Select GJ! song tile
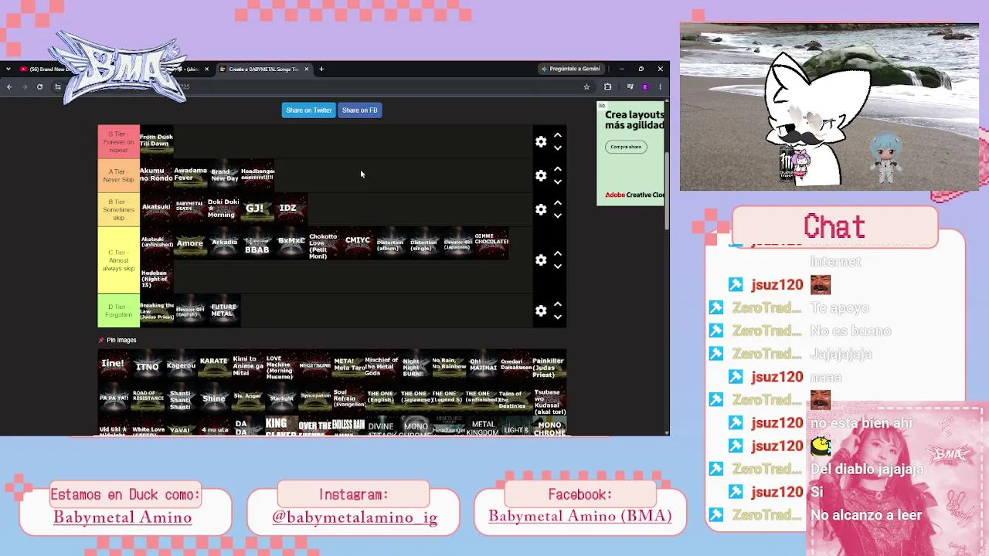 [x=257, y=209]
